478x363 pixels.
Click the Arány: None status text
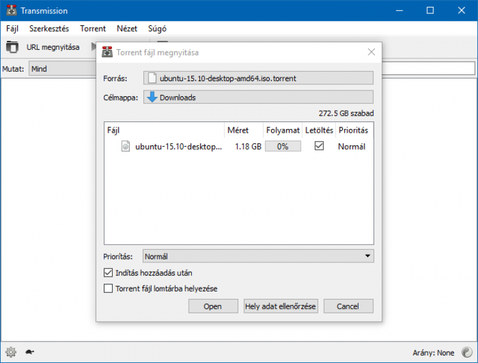coord(433,353)
